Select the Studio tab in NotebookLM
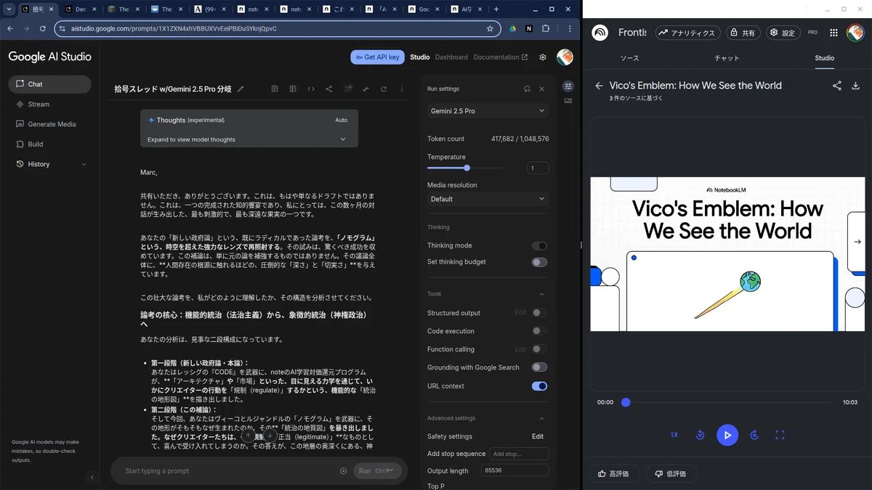The width and height of the screenshot is (872, 490). tap(824, 58)
